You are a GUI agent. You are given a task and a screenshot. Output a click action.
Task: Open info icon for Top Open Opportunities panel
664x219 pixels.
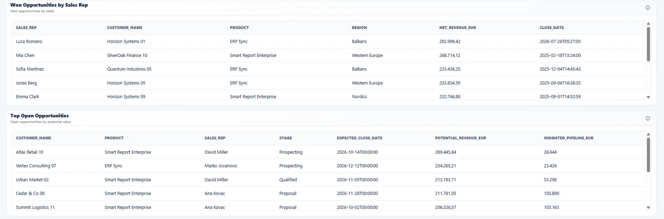click(x=648, y=118)
